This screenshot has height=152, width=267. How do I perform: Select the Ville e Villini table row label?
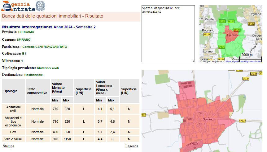(x=13, y=139)
